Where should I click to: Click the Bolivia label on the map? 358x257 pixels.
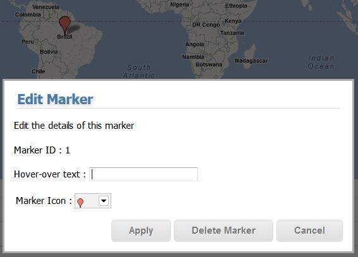click(49, 52)
